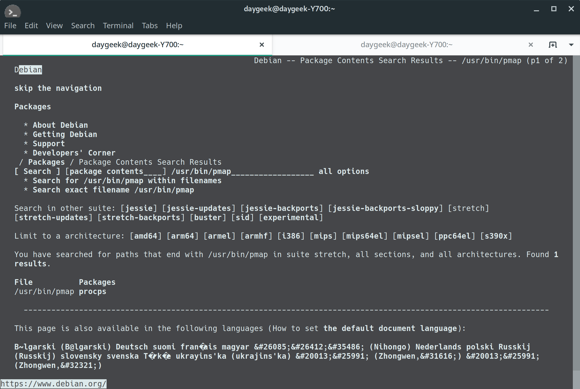Open a new terminal tab icon
Image resolution: width=580 pixels, height=389 pixels.
coord(553,45)
